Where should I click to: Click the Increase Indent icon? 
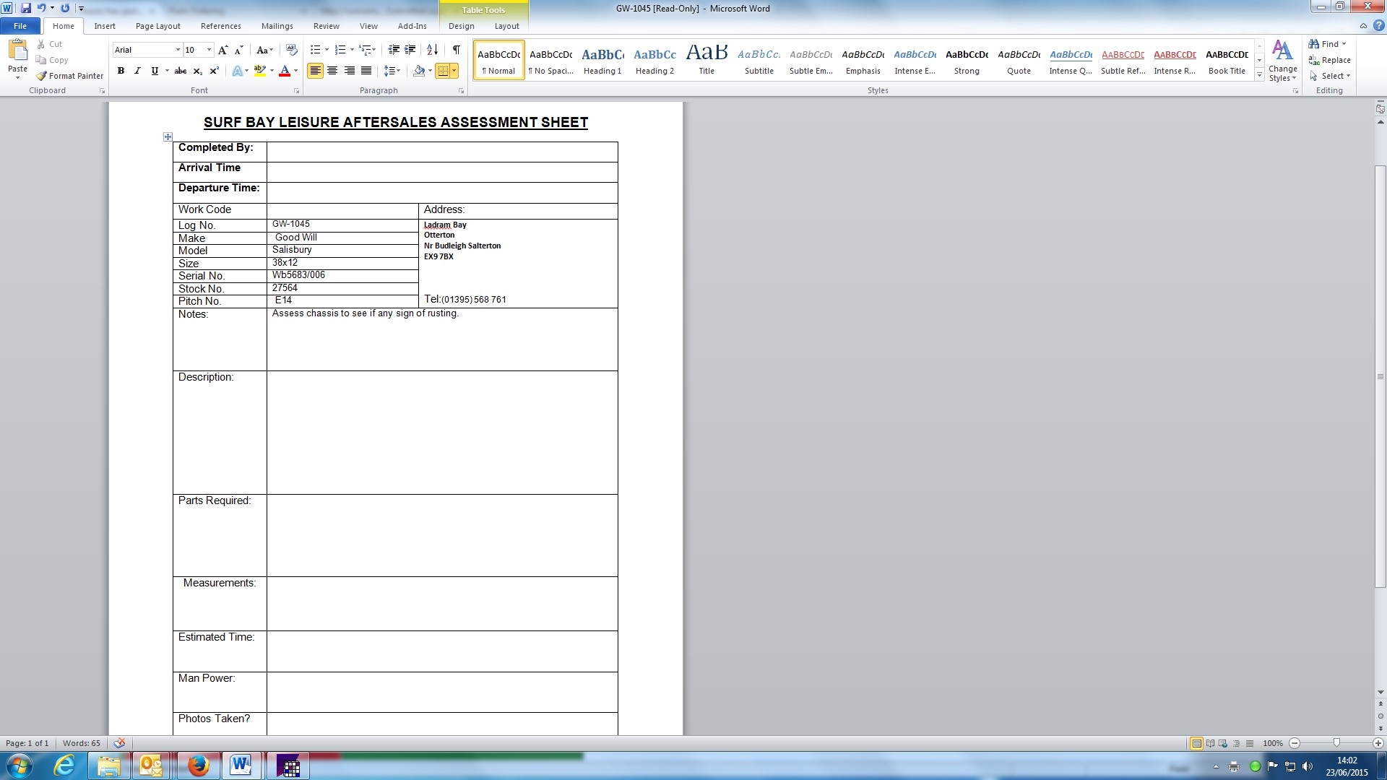[x=410, y=50]
